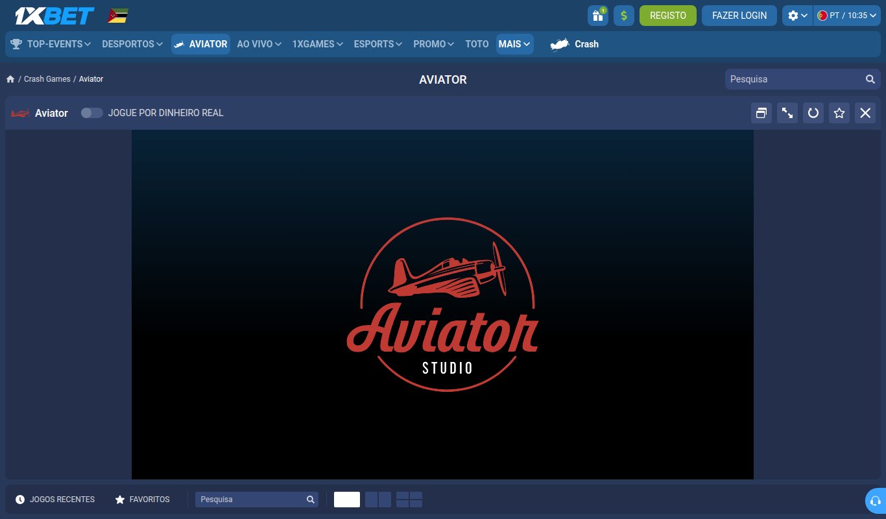
Task: Open live chat support headset icon
Action: (876, 501)
